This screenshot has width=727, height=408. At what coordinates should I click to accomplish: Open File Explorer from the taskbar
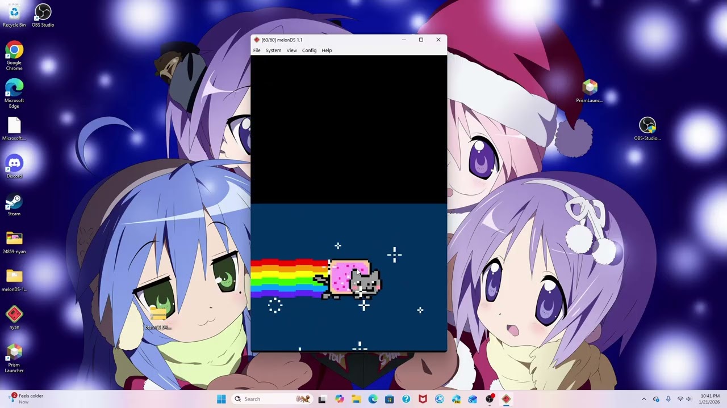coord(356,399)
